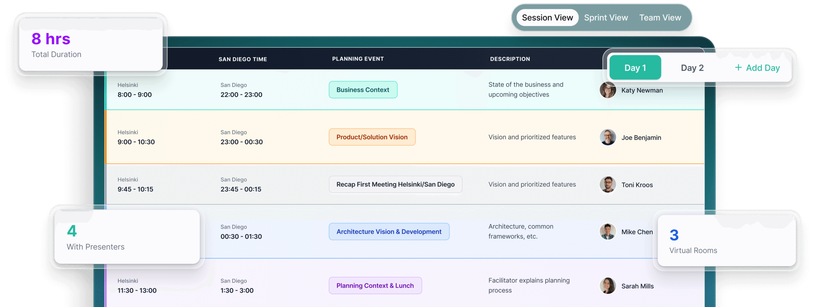
Task: Switch to Sprint View
Action: (606, 18)
